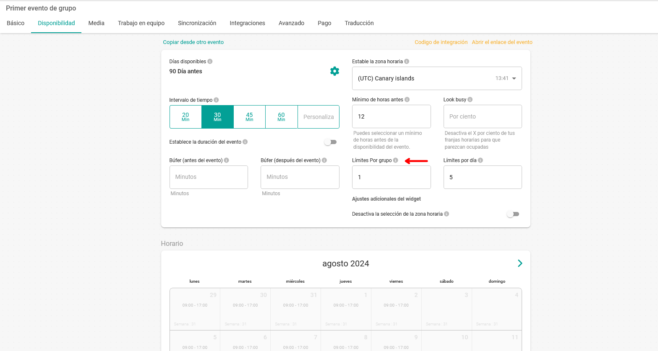
Task: Click info icon beside Estable la zona horaria
Action: coord(407,62)
